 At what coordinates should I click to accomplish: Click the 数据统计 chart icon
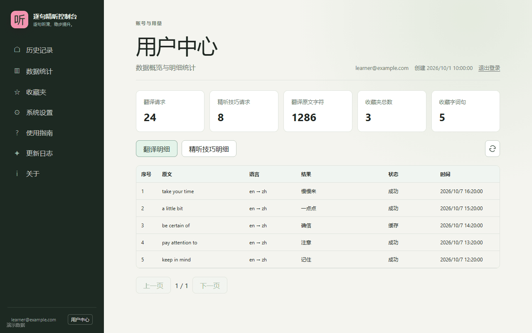[x=17, y=71]
